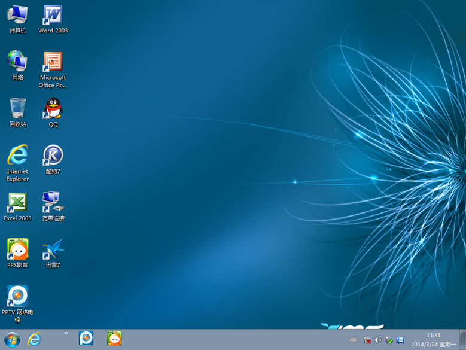Select the 网络 (Network) desktop icon
The height and width of the screenshot is (350, 466).
click(x=17, y=61)
